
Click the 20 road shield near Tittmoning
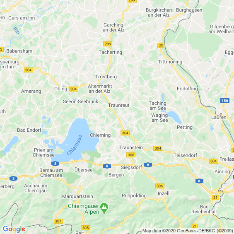click(x=161, y=45)
